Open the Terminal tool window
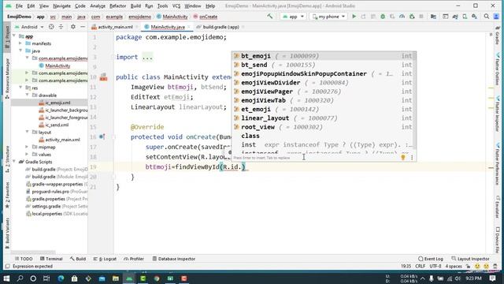504x284 pixels. 51,259
